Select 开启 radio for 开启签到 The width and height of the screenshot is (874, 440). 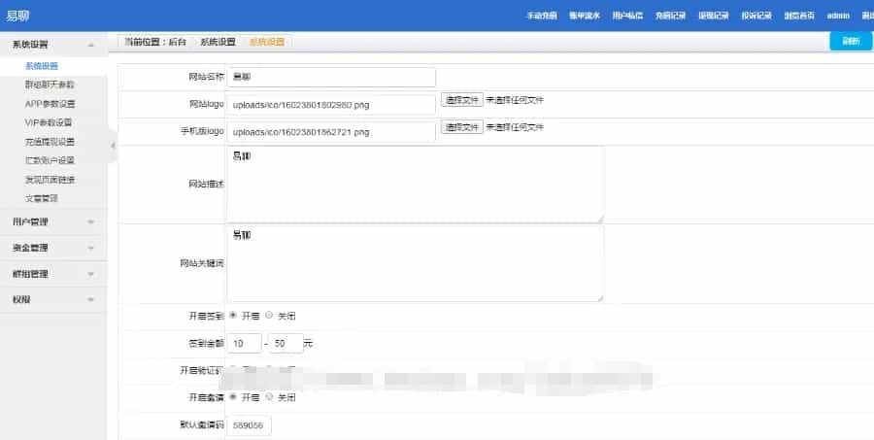233,316
